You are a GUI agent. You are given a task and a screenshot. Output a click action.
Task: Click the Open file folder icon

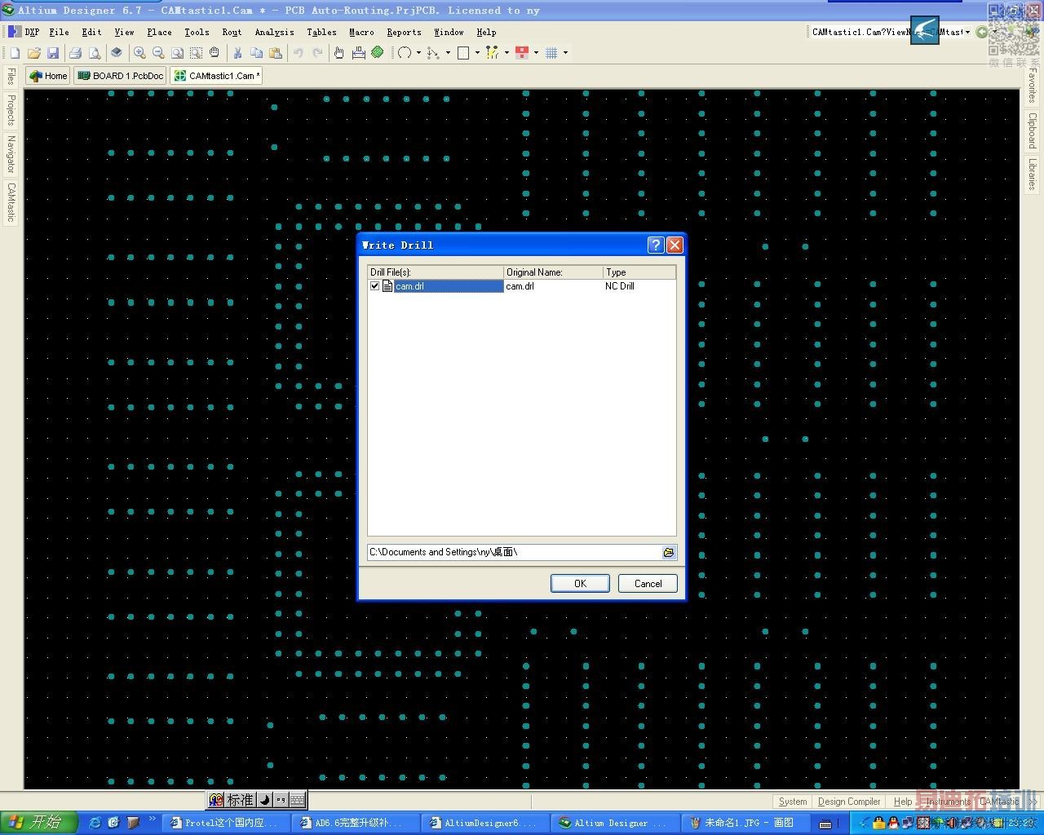tap(34, 53)
